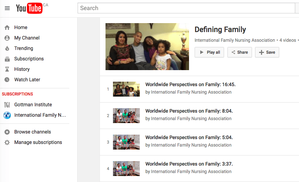Viewport: 299px width, 182px height.
Task: Click the YouTube logo
Action: (29, 8)
